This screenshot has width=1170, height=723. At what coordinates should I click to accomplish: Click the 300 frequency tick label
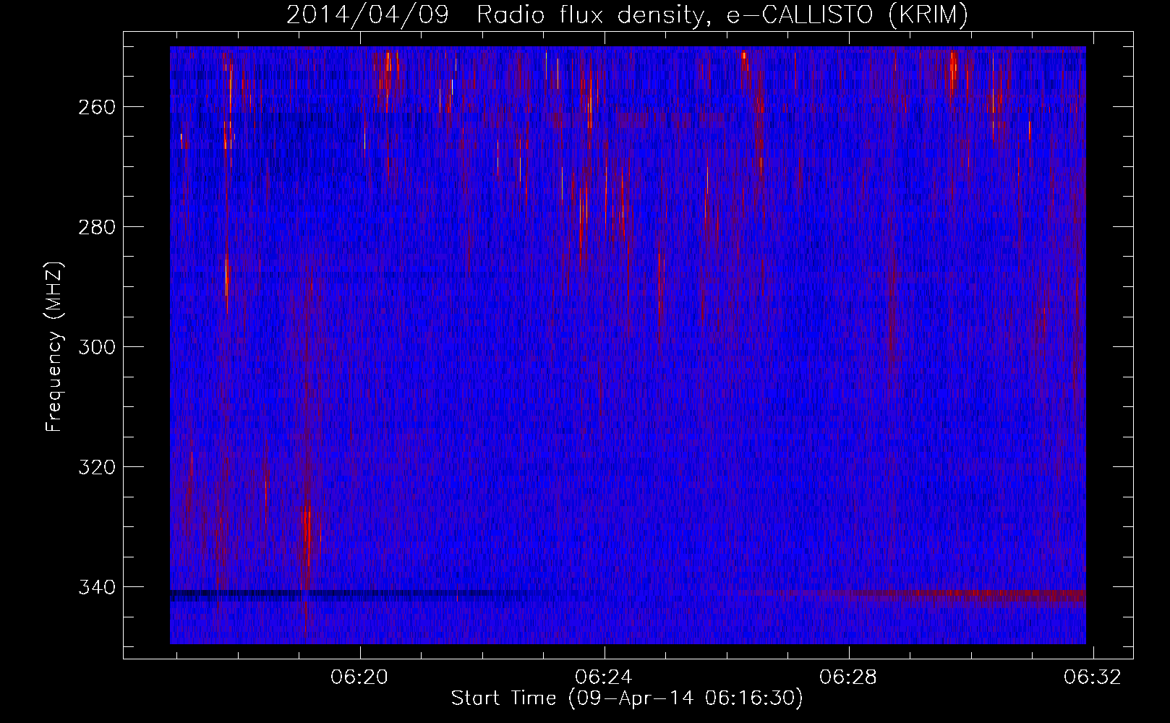pos(96,347)
